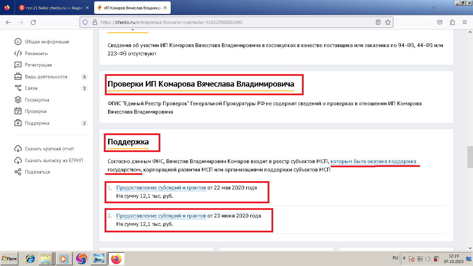Open Связи section in sidebar
473x266 pixels.
click(x=31, y=88)
